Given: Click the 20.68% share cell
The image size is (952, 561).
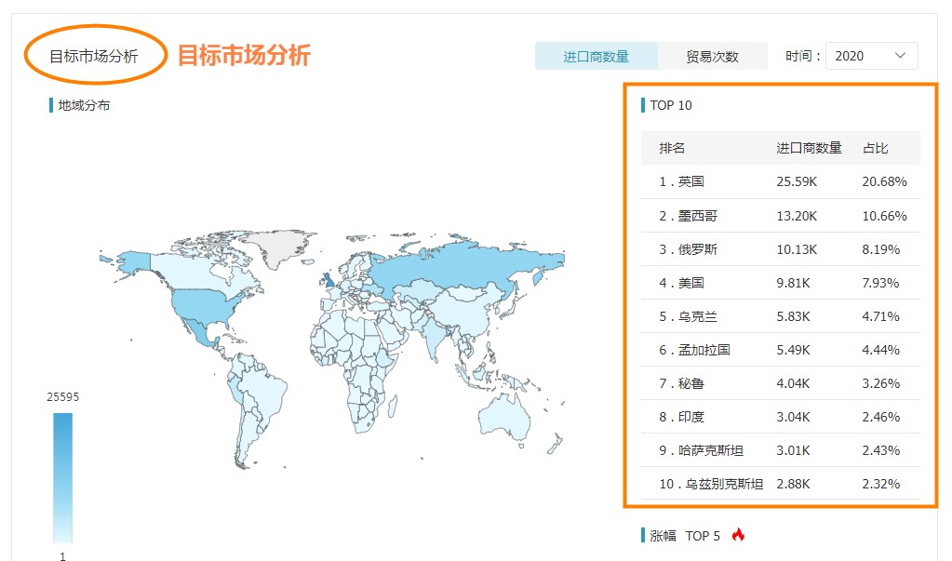Looking at the screenshot, I should pos(884,181).
